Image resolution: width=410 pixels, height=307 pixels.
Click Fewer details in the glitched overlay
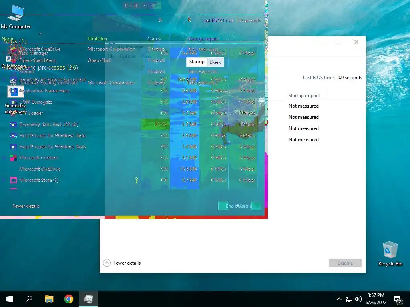(26, 206)
